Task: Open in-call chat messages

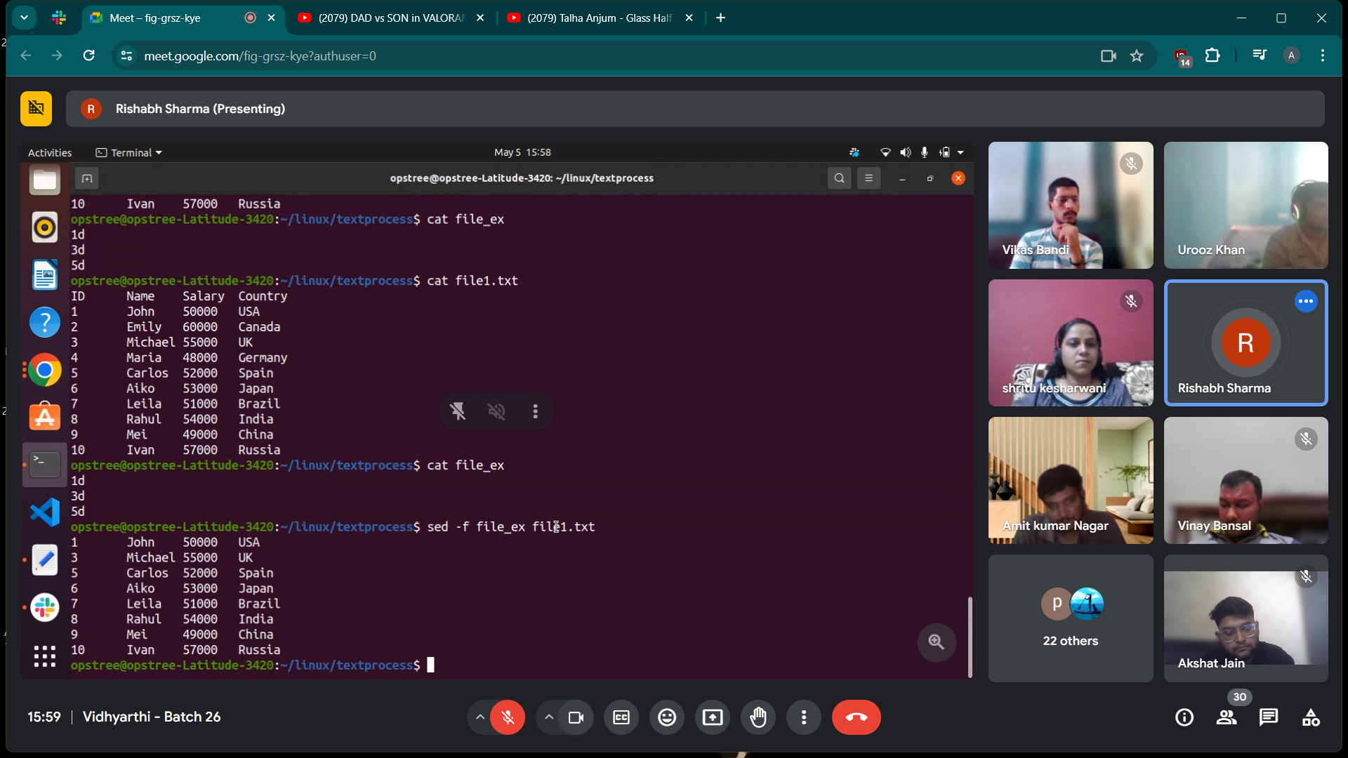Action: (1268, 717)
